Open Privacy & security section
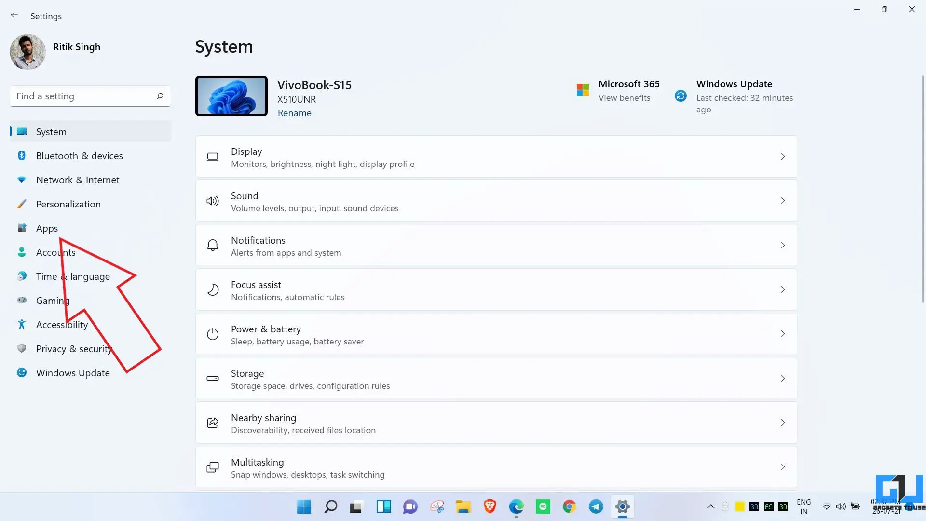926x521 pixels. tap(90, 349)
